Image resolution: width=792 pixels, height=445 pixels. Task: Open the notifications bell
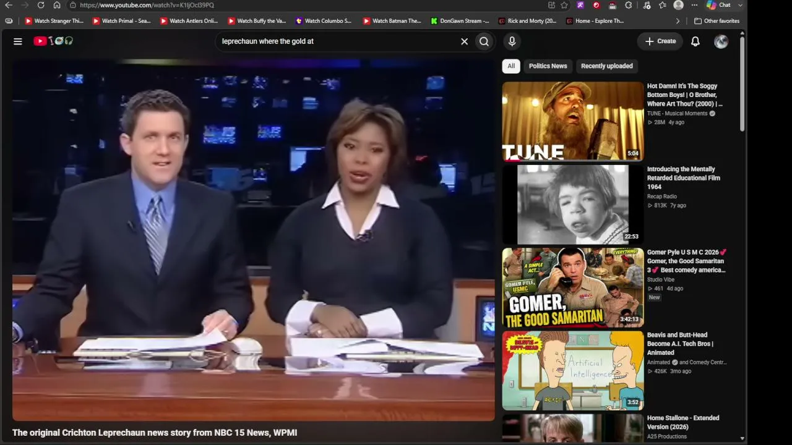click(x=695, y=41)
